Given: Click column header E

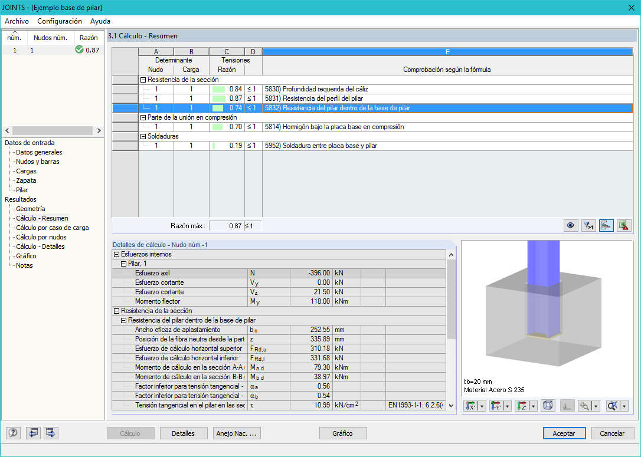Looking at the screenshot, I should [x=447, y=51].
